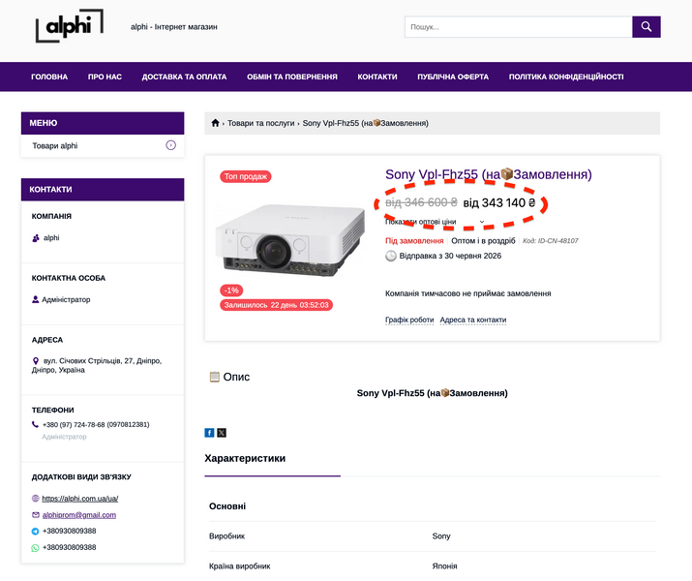
Task: Expand Показати оптові ціни dropdown
Action: (435, 222)
